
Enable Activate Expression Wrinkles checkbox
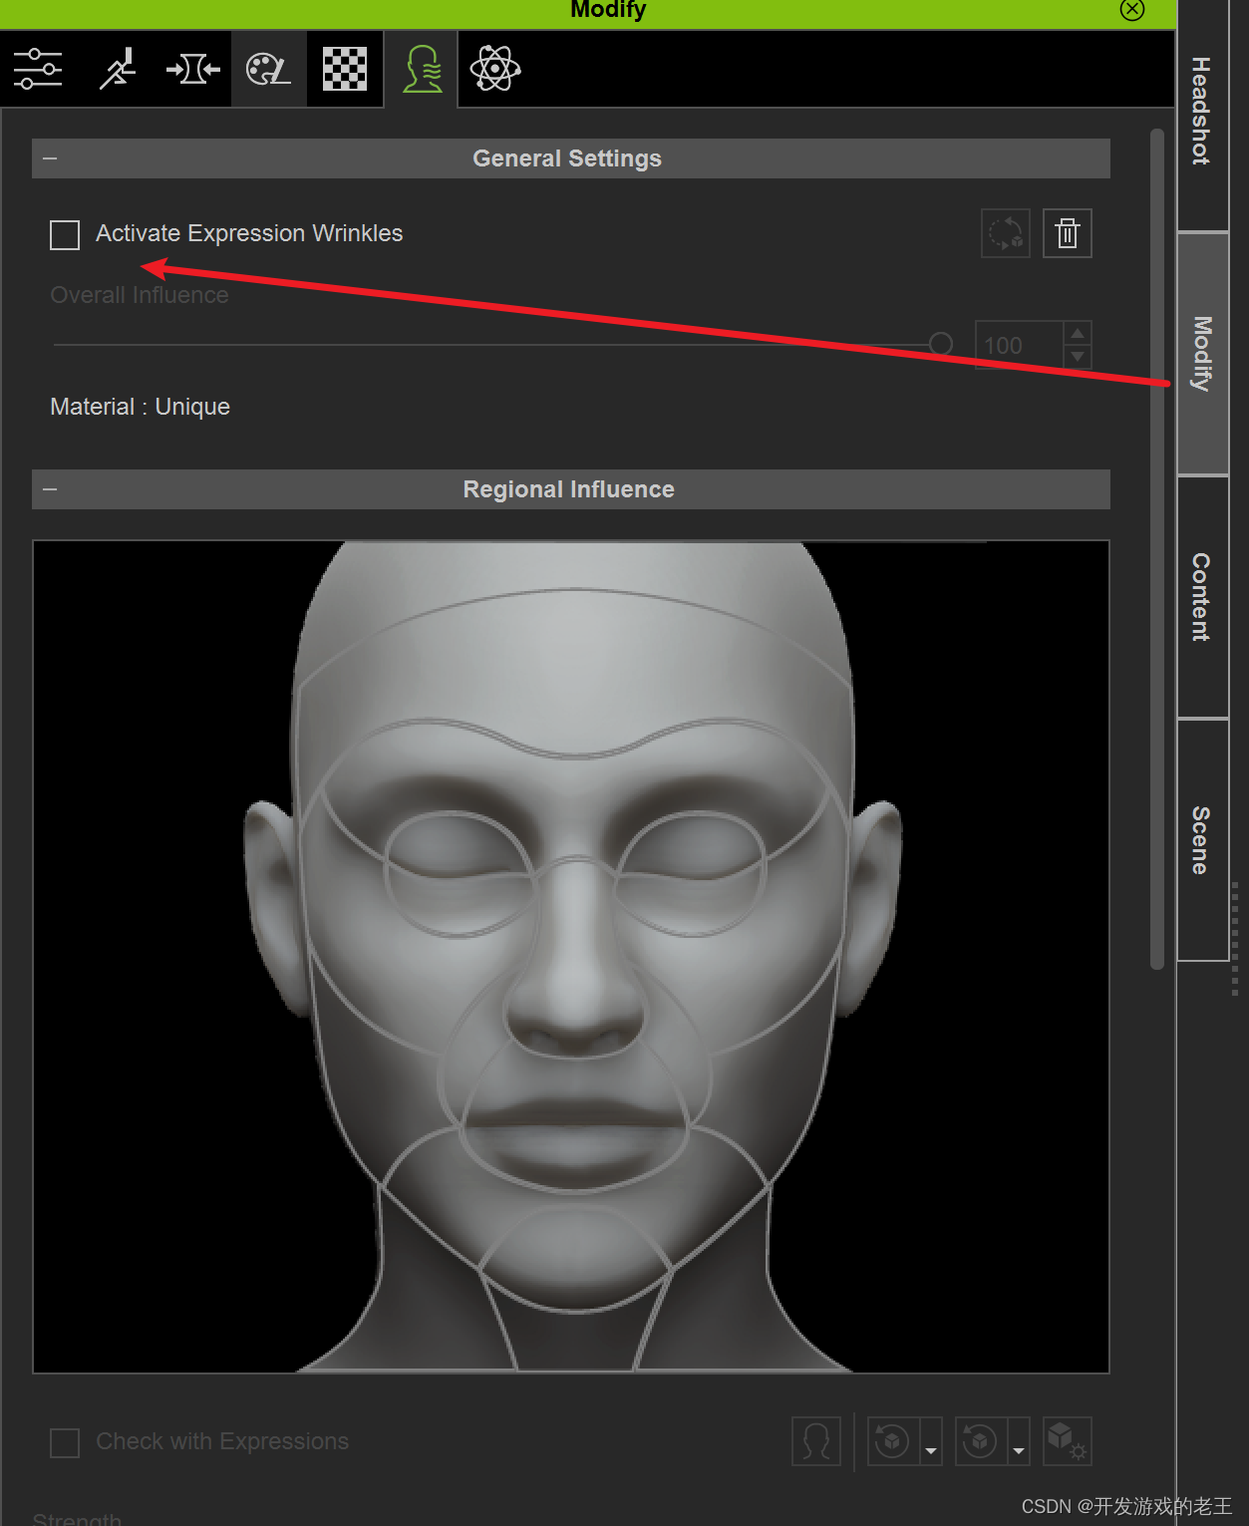pos(65,235)
